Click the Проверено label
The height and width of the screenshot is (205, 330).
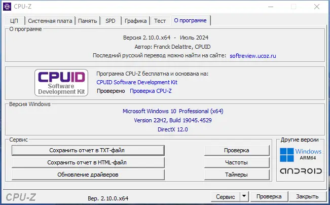point(111,91)
